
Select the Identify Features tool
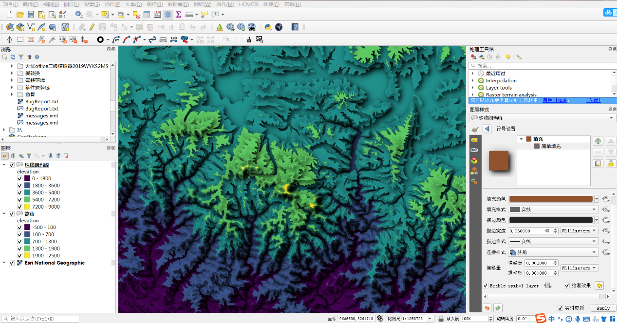pyautogui.click(x=79, y=15)
